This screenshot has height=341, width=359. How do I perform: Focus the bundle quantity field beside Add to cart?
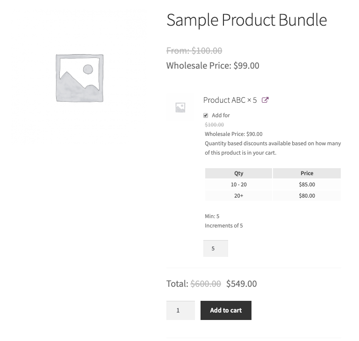(x=180, y=310)
